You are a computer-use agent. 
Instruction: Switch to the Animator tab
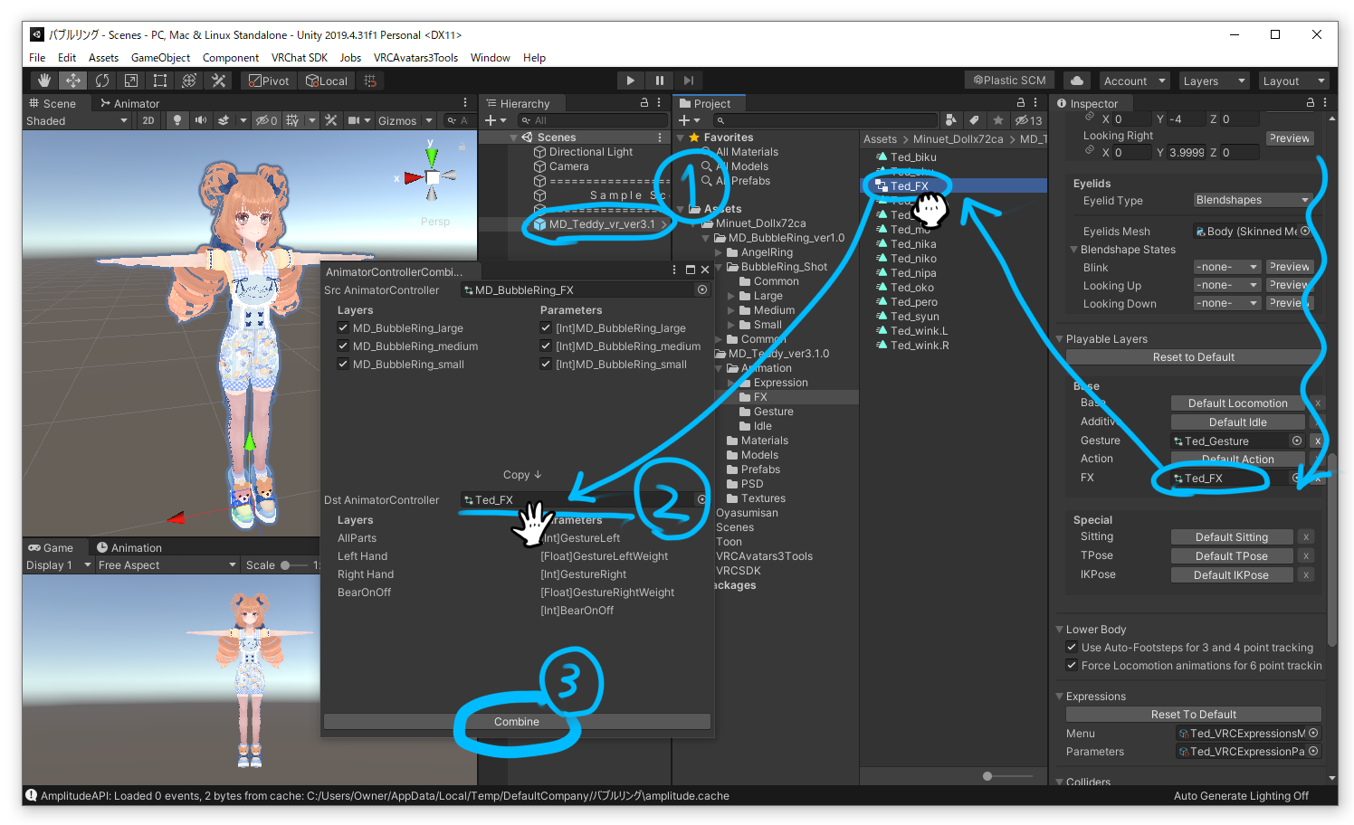[x=129, y=103]
